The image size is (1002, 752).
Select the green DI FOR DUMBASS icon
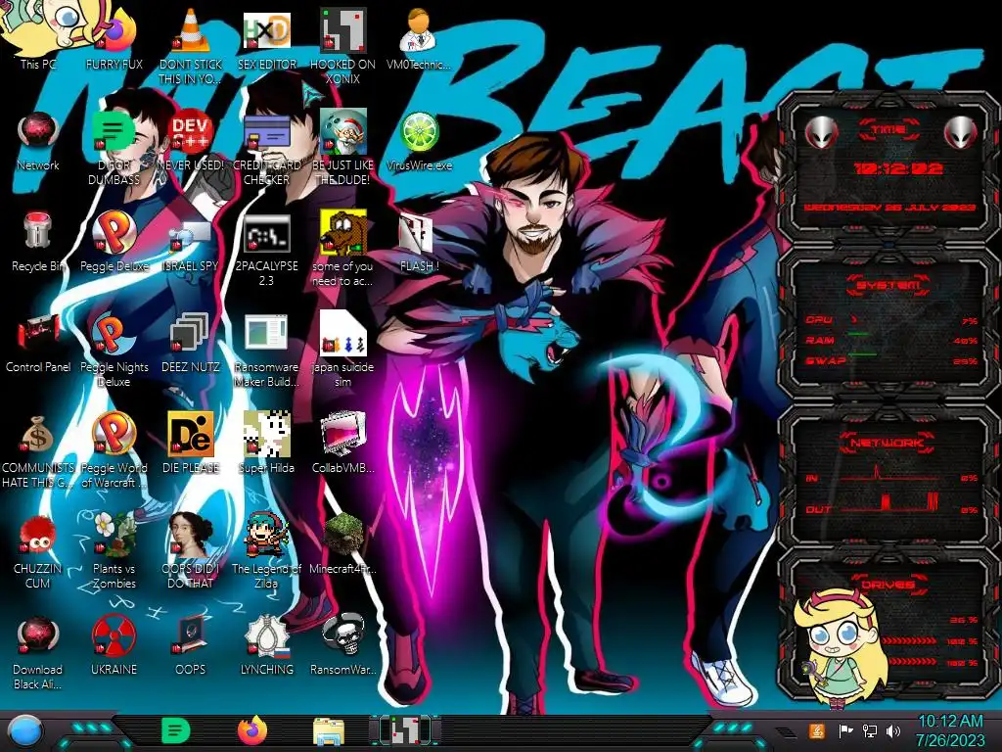(x=114, y=148)
